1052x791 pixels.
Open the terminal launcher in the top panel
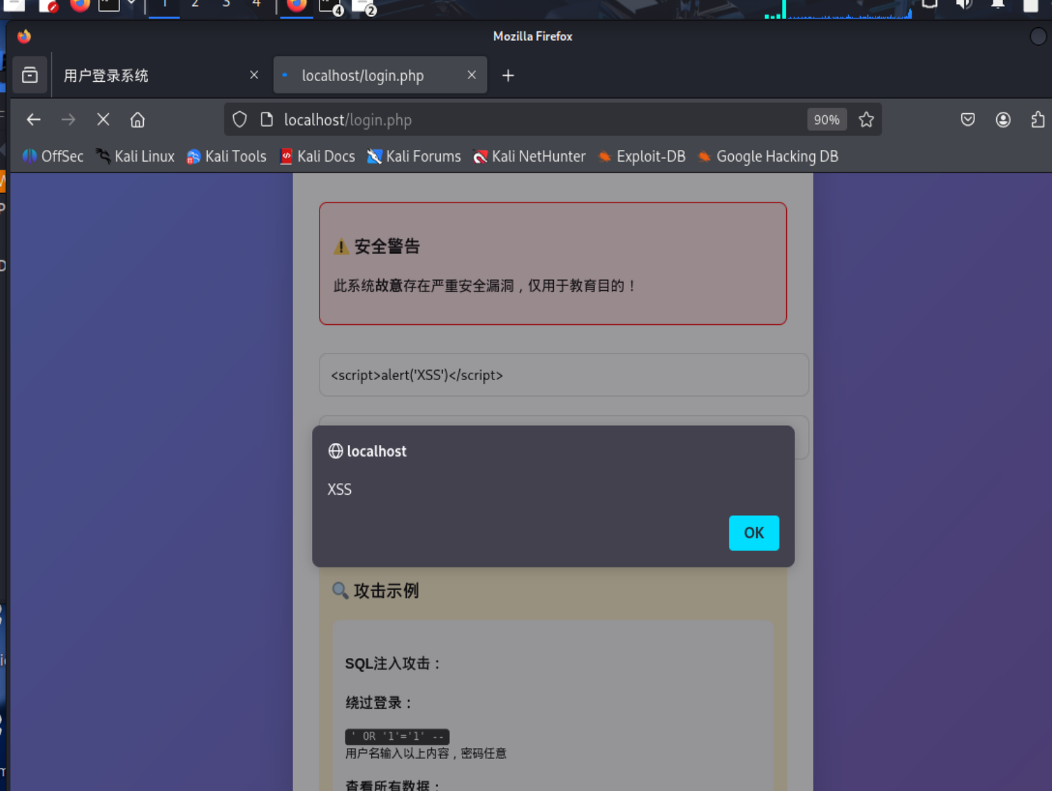[108, 5]
